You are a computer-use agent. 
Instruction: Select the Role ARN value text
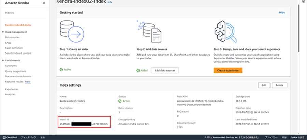tap(200, 103)
